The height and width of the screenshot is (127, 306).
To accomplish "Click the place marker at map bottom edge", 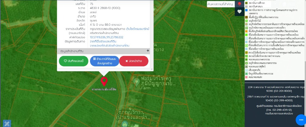I will pyautogui.click(x=124, y=124).
